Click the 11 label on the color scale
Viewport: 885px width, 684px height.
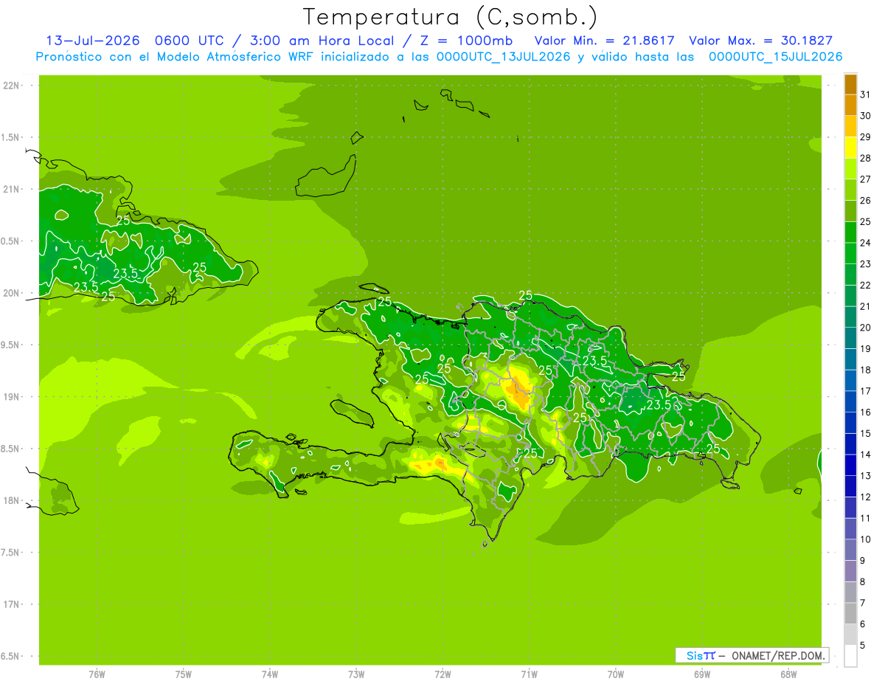coord(865,519)
